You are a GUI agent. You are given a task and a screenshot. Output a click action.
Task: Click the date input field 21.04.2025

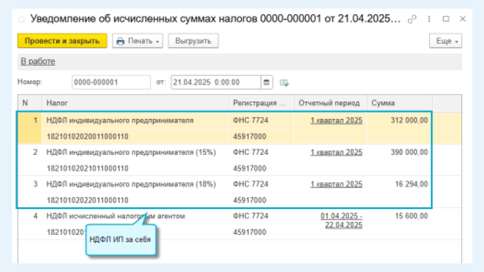click(215, 83)
